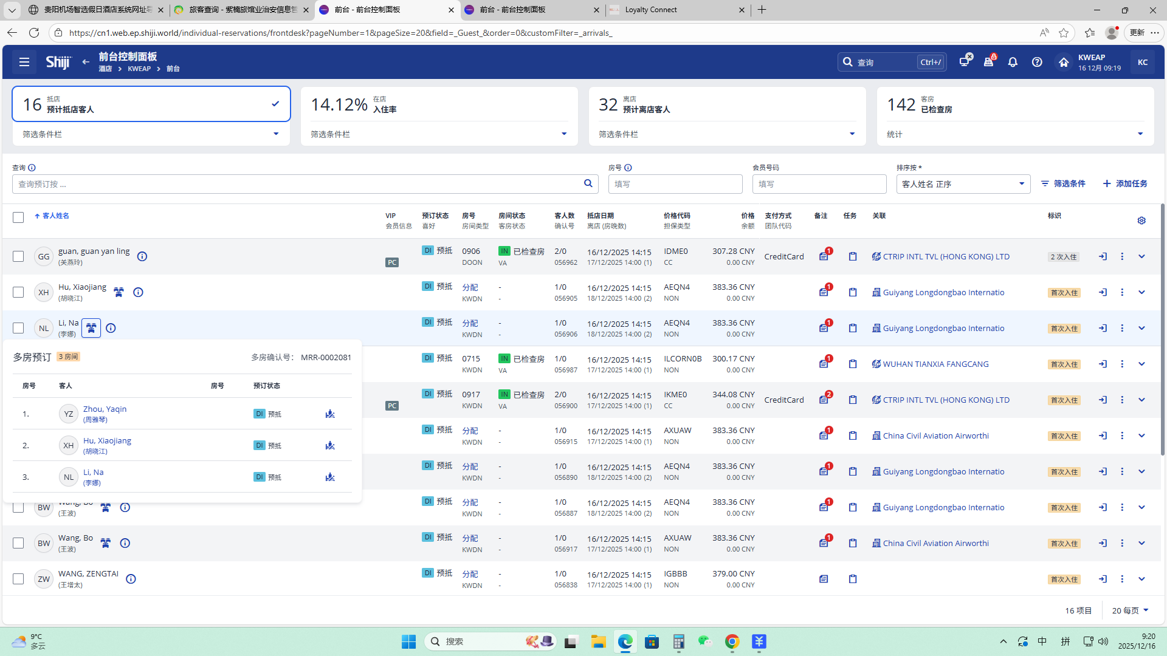Change the 20 每页 page size dropdown
Image resolution: width=1167 pixels, height=656 pixels.
point(1130,610)
